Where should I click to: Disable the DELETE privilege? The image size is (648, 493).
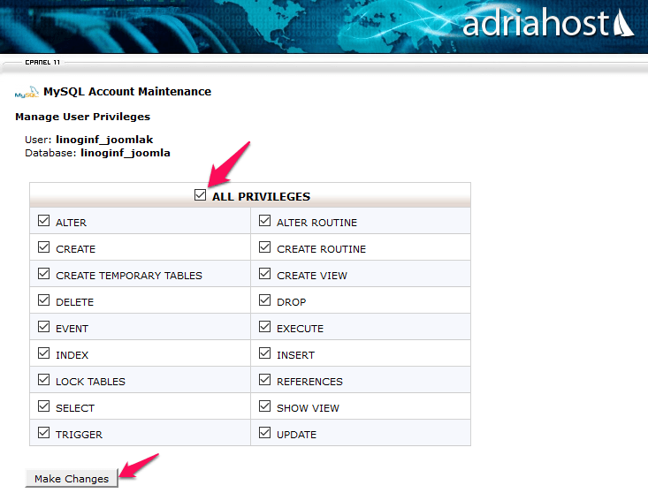44,300
